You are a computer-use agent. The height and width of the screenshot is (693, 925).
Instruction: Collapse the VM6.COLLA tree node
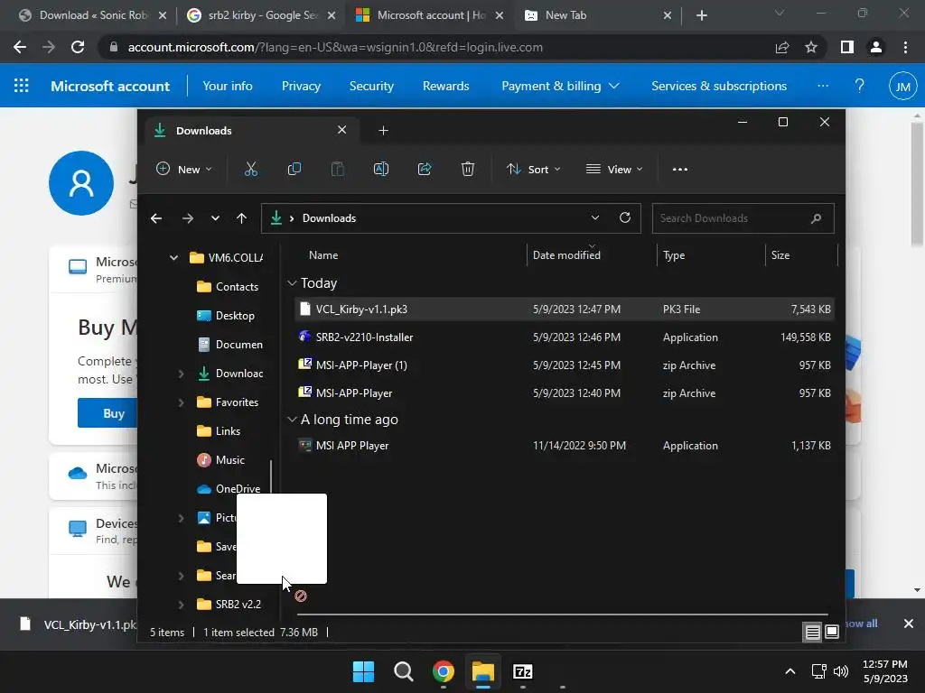pyautogui.click(x=174, y=257)
